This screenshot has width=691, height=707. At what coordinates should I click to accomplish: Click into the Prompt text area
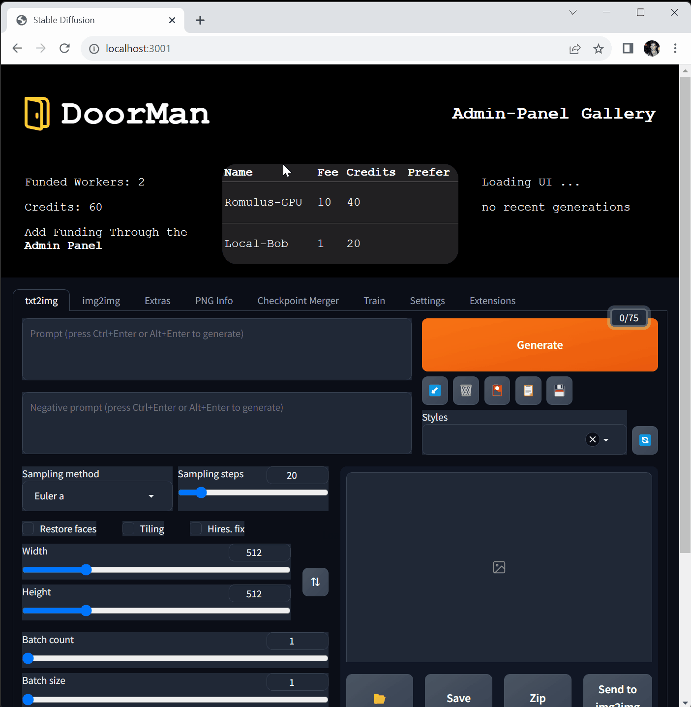click(217, 349)
